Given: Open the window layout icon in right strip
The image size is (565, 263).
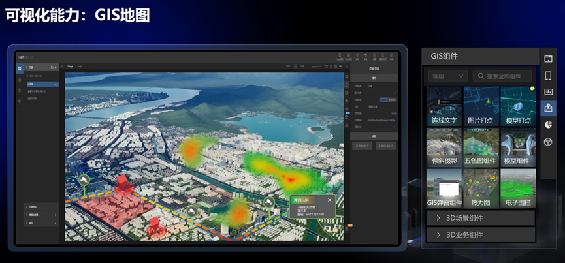Looking at the screenshot, I should click(x=548, y=59).
